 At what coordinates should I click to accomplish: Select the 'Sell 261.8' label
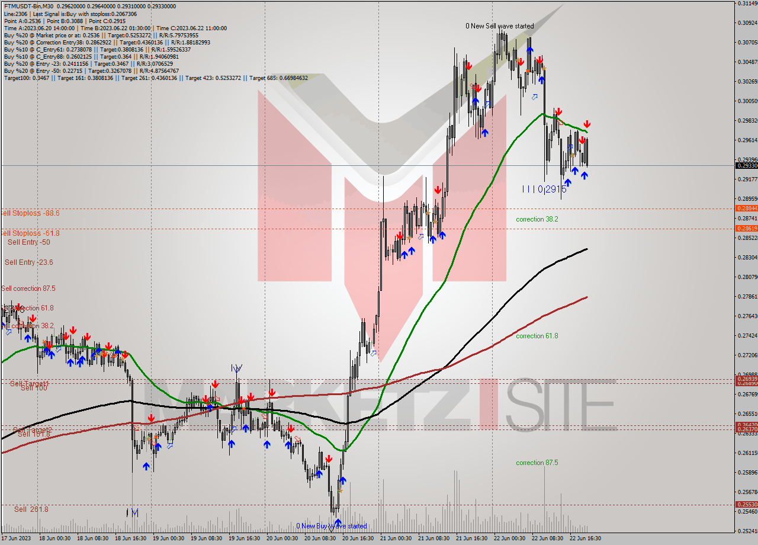31,509
